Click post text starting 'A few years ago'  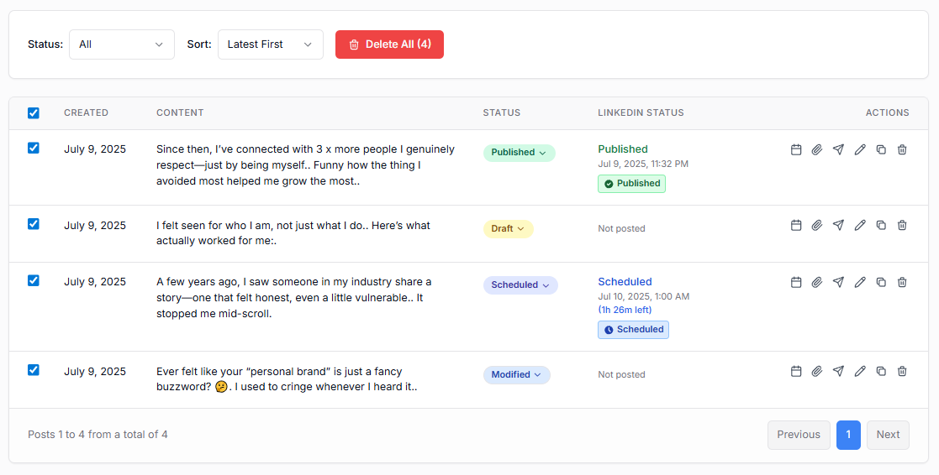294,298
